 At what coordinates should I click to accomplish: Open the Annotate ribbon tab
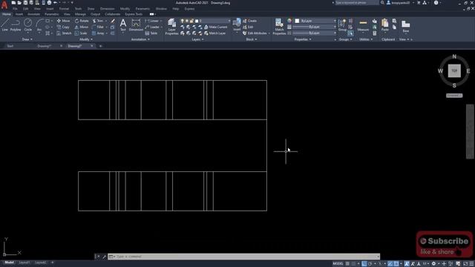click(33, 14)
